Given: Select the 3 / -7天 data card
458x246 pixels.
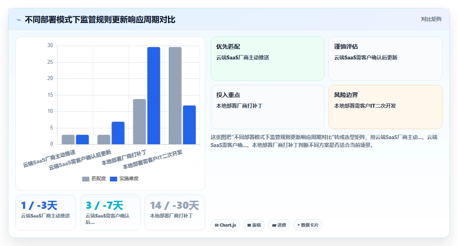Looking at the screenshot, I should pyautogui.click(x=110, y=212).
